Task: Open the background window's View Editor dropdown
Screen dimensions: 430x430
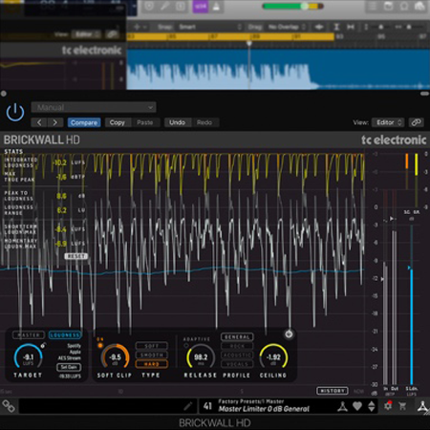Action: tap(86, 34)
